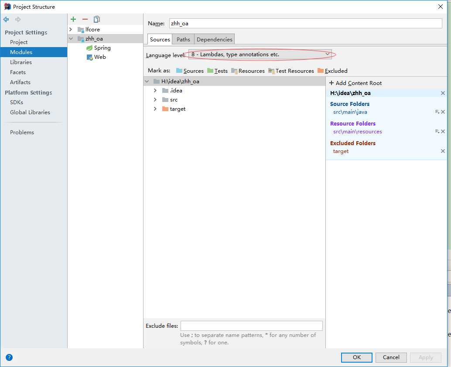The image size is (451, 367).
Task: Click Add Content Root
Action: pos(355,83)
